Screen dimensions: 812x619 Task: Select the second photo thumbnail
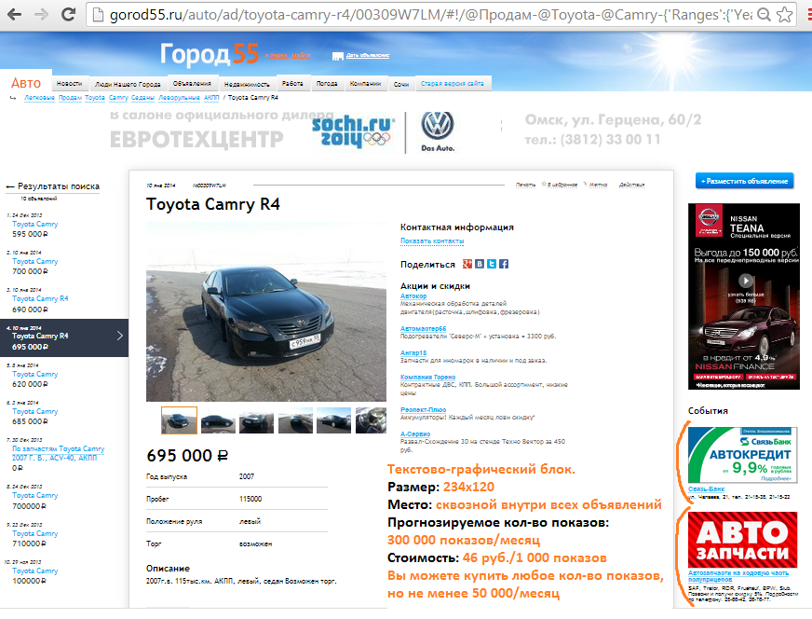tap(218, 420)
